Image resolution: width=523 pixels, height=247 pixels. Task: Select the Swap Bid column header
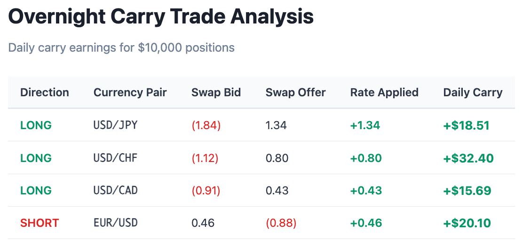216,93
